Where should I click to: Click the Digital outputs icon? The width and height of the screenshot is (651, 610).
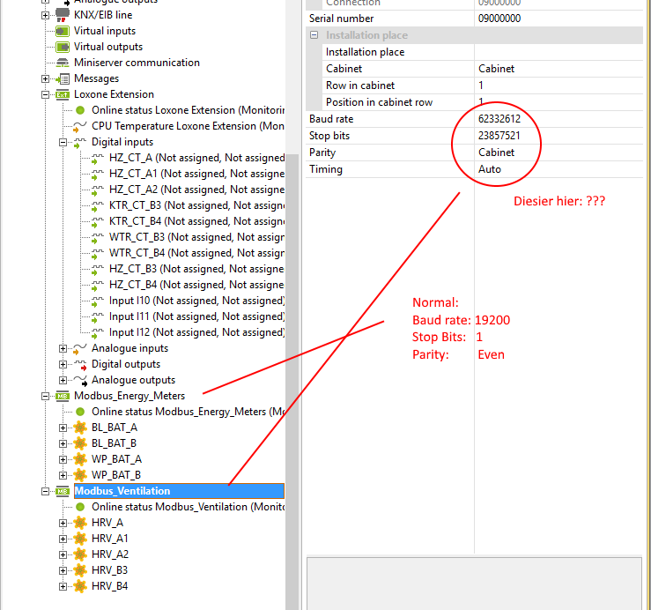[79, 365]
